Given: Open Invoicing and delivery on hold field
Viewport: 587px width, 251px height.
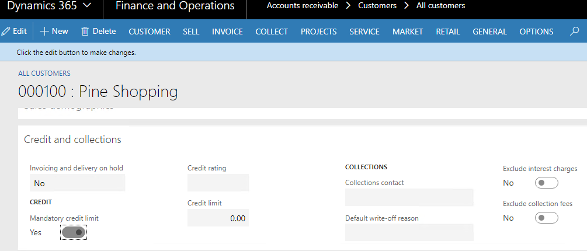Looking at the screenshot, I should coord(78,183).
